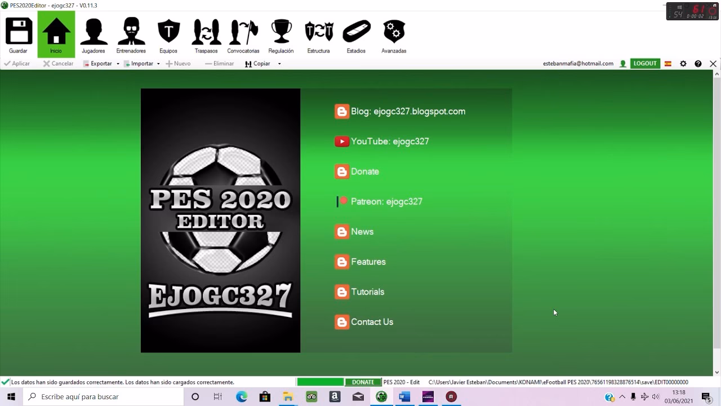Click Guardar to save data
721x406 pixels.
(x=18, y=35)
